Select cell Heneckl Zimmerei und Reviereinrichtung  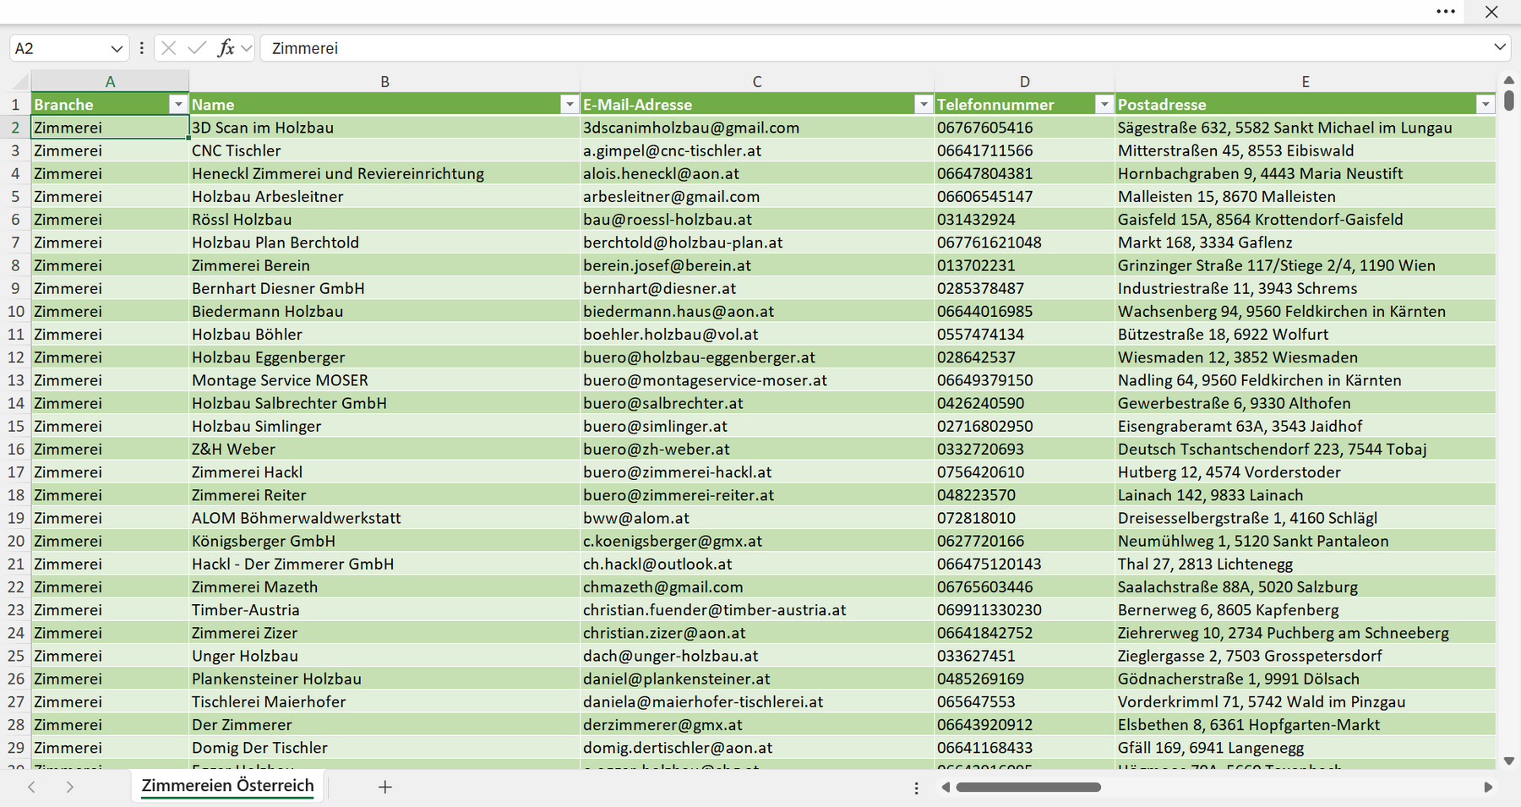384,173
